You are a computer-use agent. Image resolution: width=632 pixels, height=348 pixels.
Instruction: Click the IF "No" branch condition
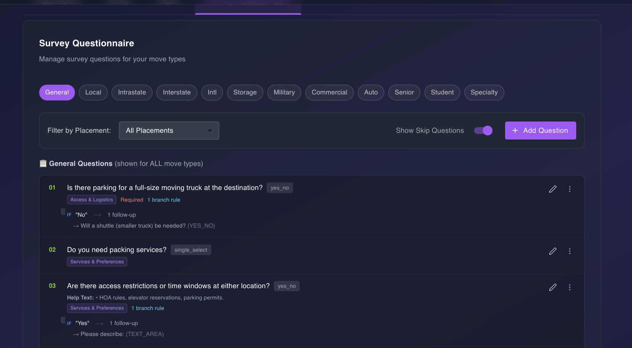(77, 215)
